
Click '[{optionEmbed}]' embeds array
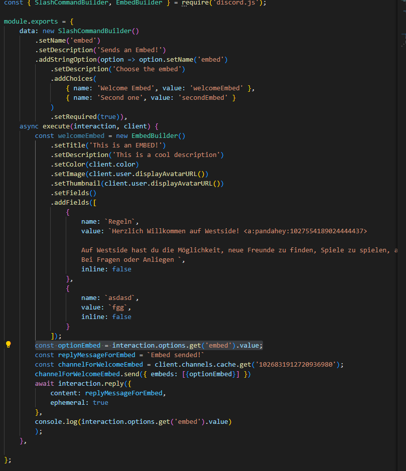pos(211,374)
